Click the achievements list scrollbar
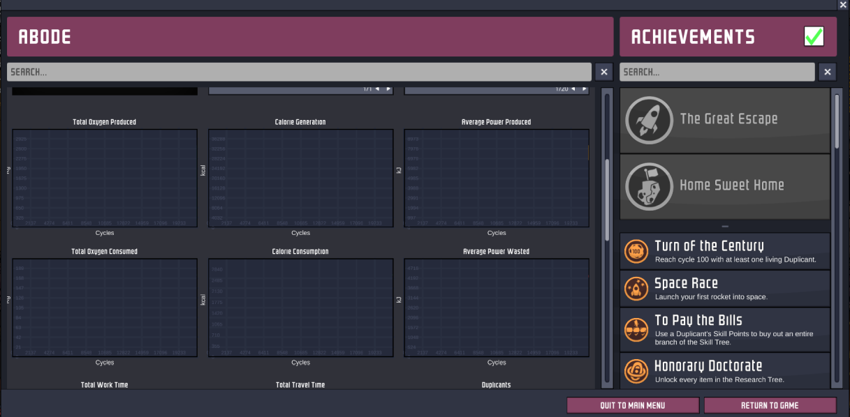Viewport: 850px width, 417px height. 837,122
